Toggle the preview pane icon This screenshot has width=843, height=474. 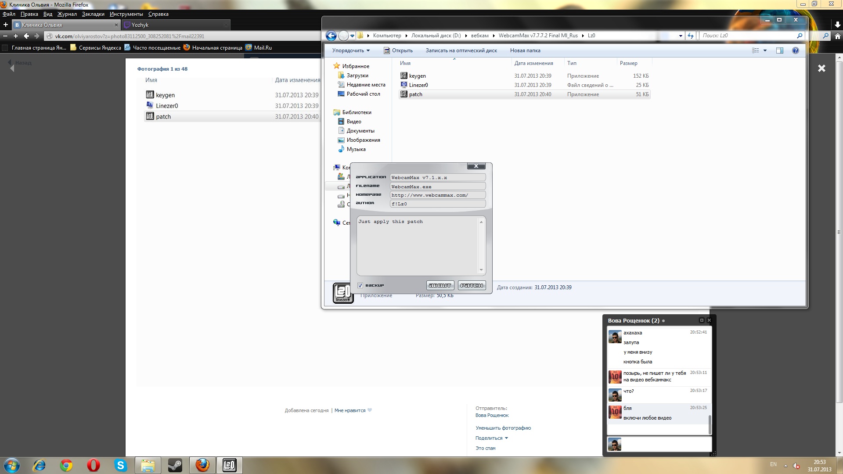(779, 50)
